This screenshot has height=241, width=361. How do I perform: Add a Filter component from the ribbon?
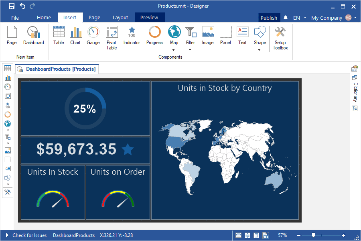pyautogui.click(x=191, y=35)
